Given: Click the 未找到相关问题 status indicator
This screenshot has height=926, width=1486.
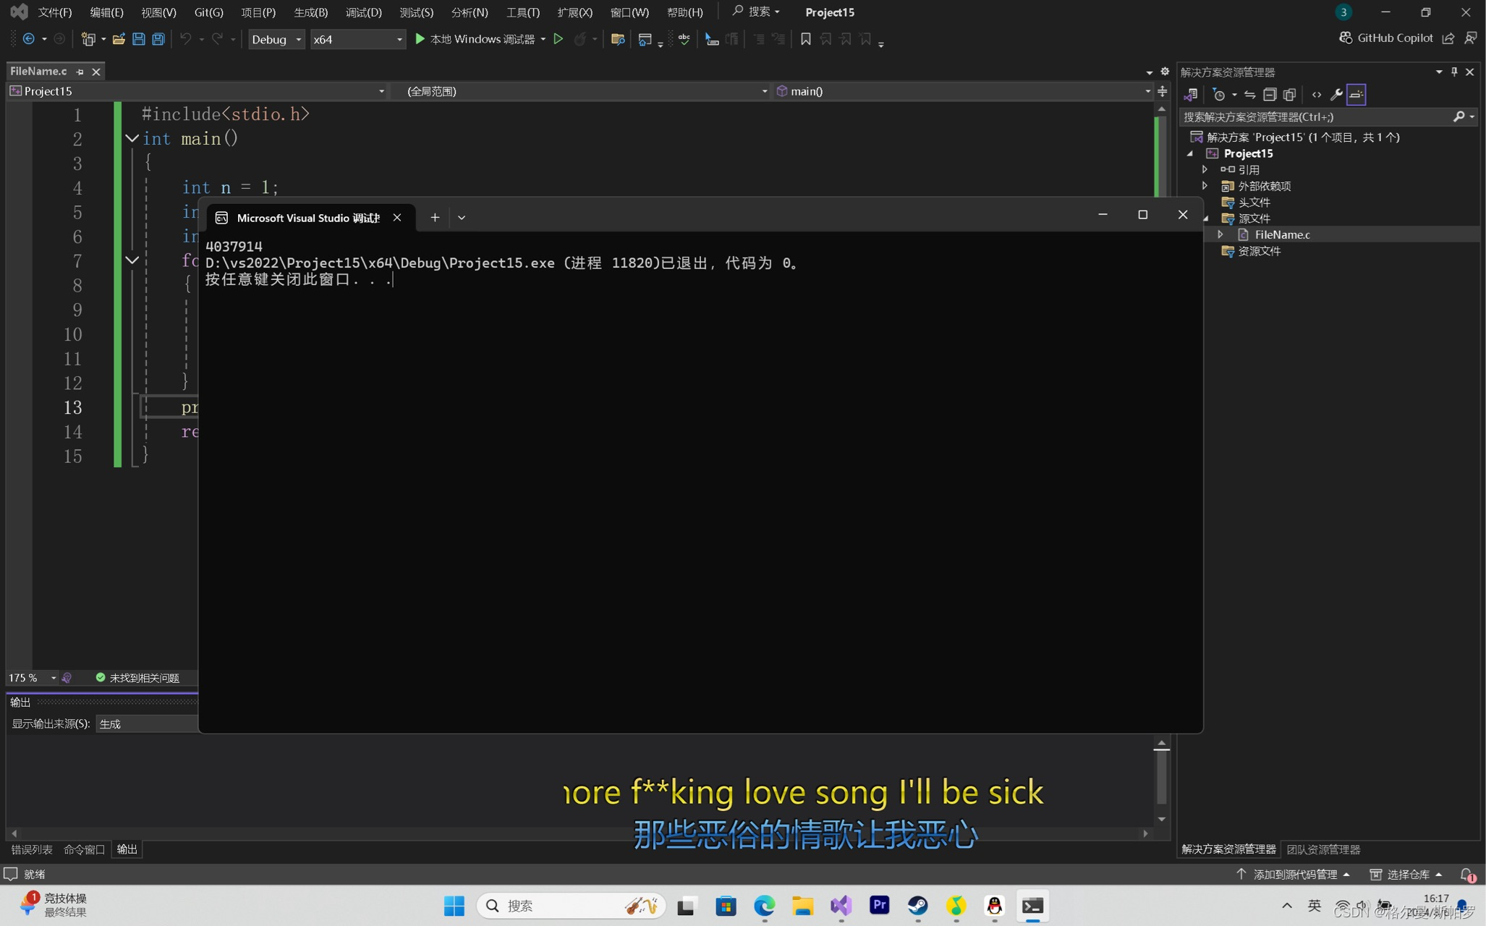Looking at the screenshot, I should tap(137, 678).
